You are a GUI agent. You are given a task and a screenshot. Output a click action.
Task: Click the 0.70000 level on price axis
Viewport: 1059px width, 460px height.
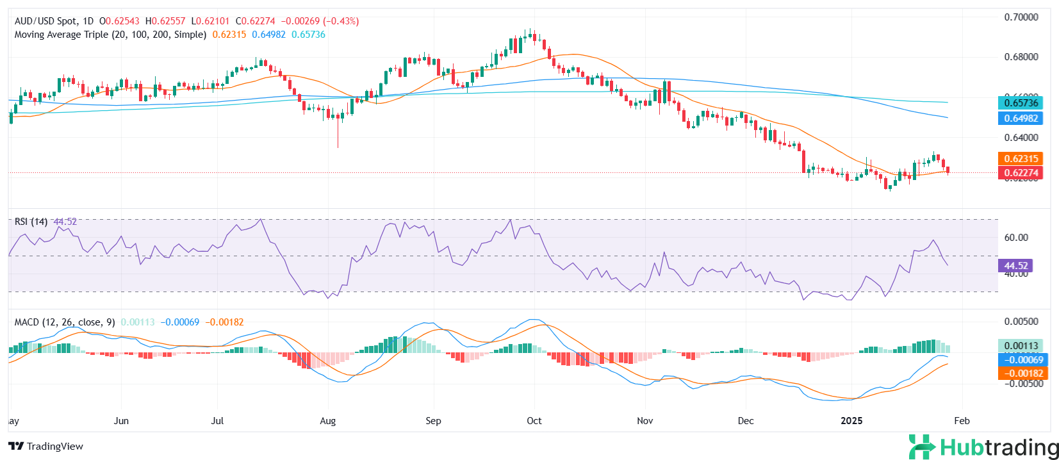point(1021,17)
